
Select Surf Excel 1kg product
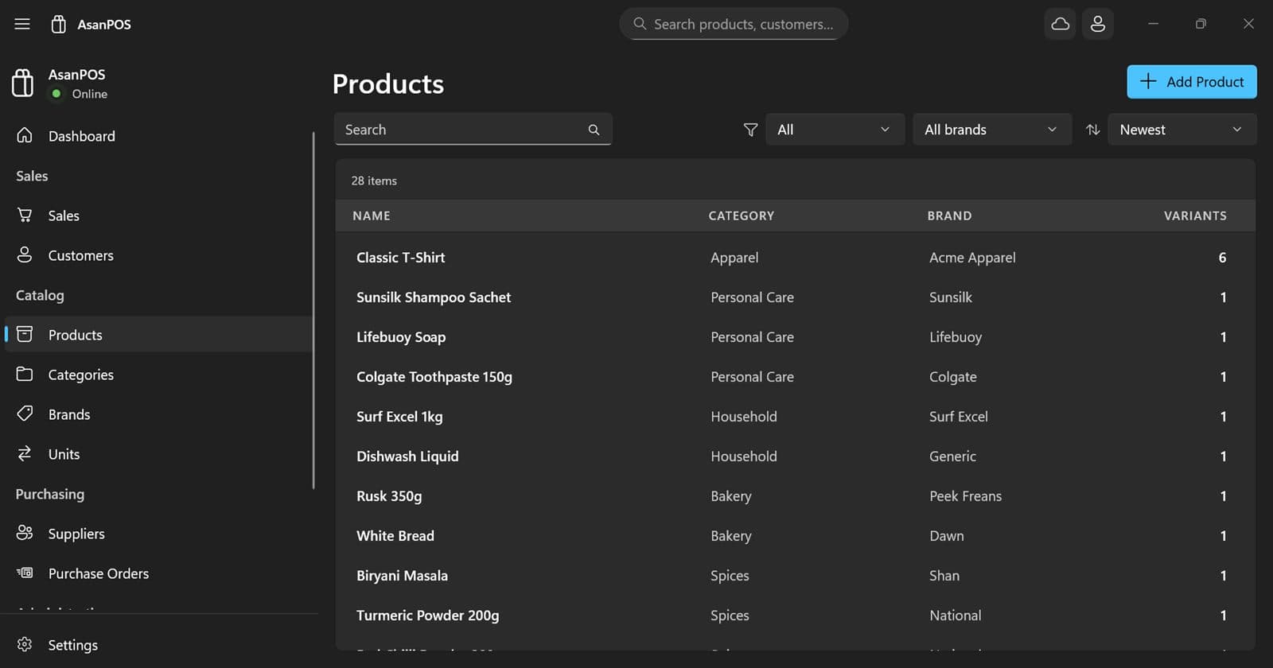796,417
